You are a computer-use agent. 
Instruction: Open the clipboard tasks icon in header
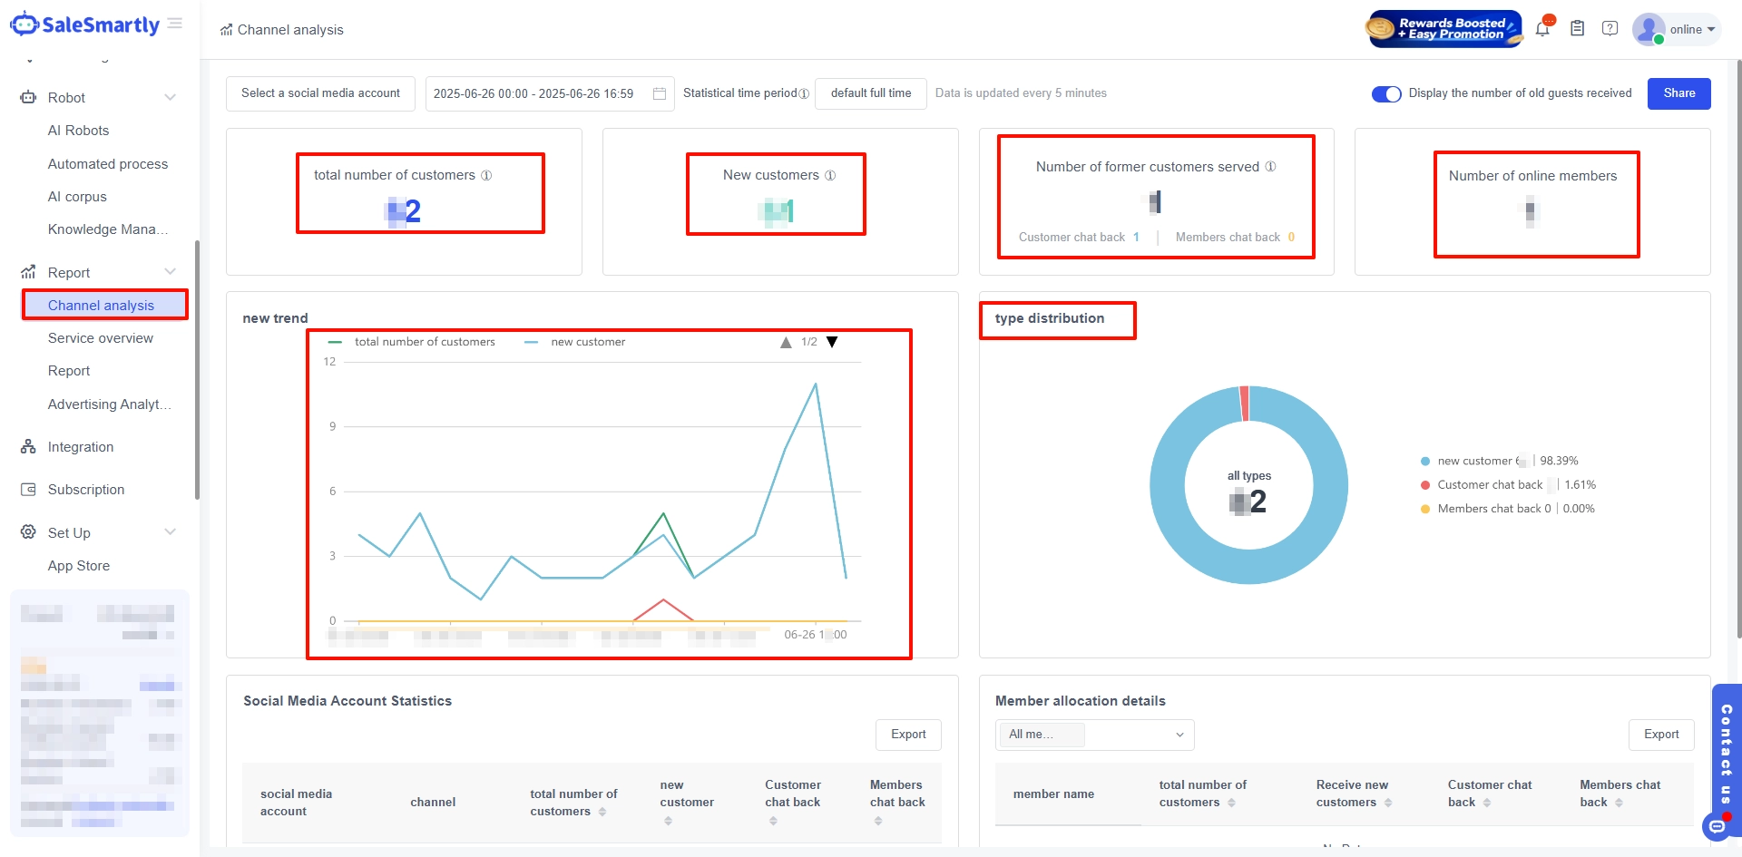point(1578,29)
